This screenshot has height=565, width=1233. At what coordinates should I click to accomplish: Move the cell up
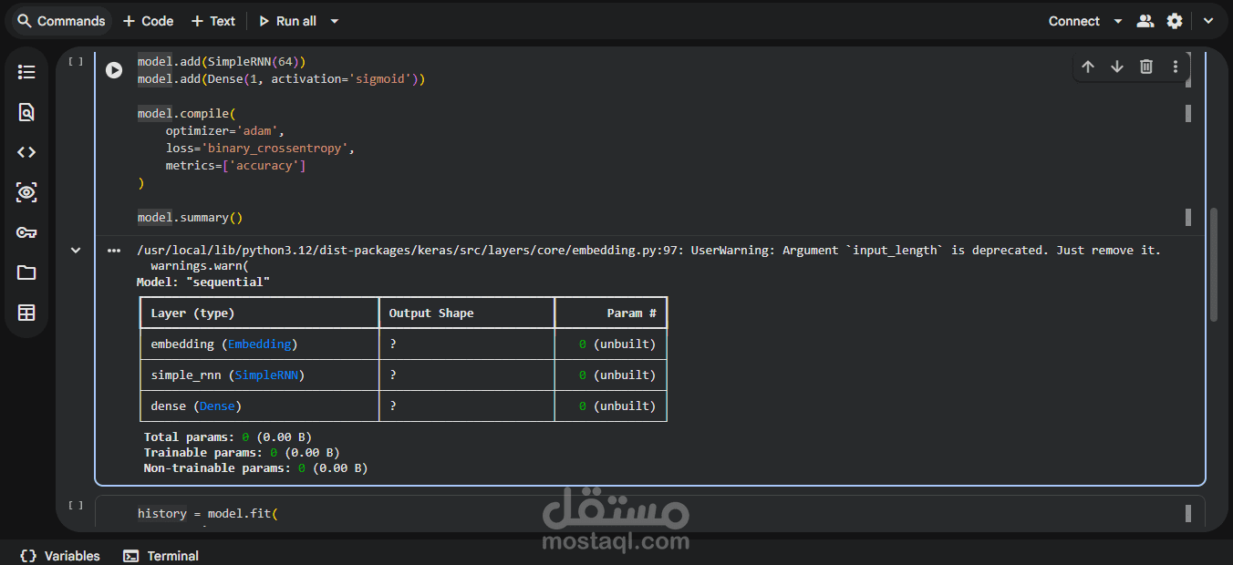click(1087, 67)
